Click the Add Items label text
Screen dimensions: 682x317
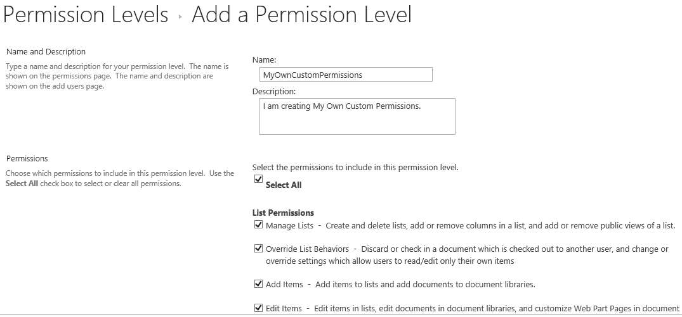pyautogui.click(x=284, y=285)
